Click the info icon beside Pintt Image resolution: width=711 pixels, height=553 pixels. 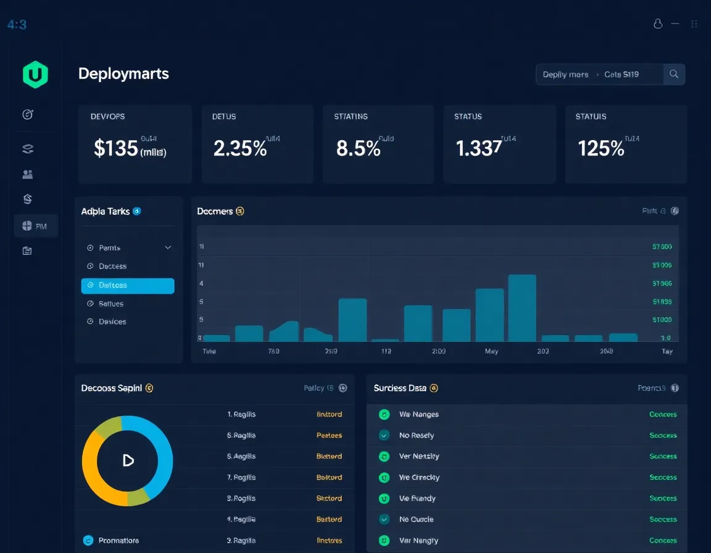tap(675, 211)
